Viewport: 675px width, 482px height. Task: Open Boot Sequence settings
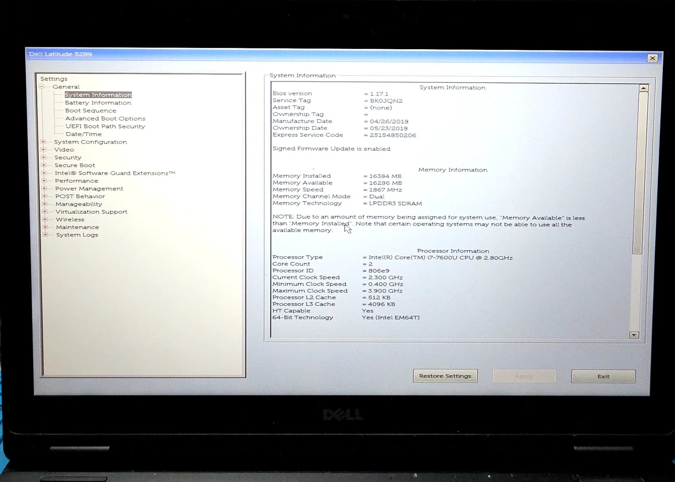pyautogui.click(x=91, y=110)
